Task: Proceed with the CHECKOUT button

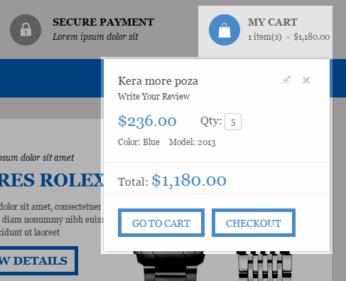Action: [x=254, y=223]
